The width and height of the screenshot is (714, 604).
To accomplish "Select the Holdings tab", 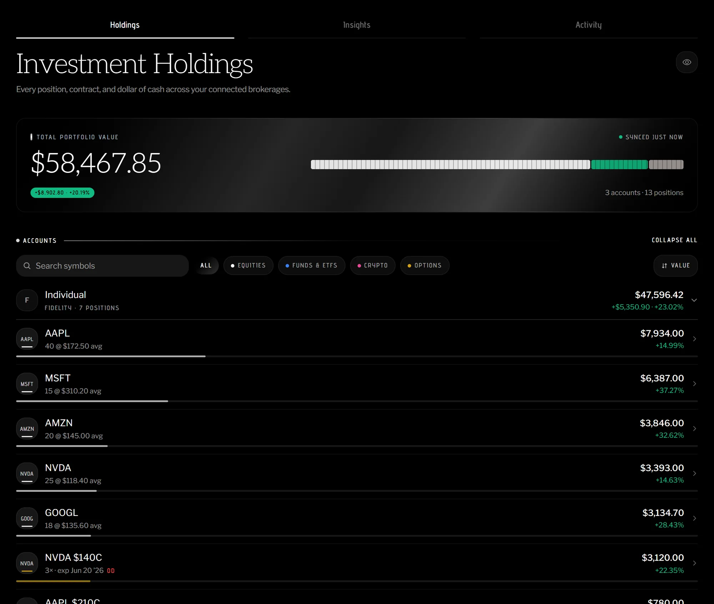I will pos(125,25).
